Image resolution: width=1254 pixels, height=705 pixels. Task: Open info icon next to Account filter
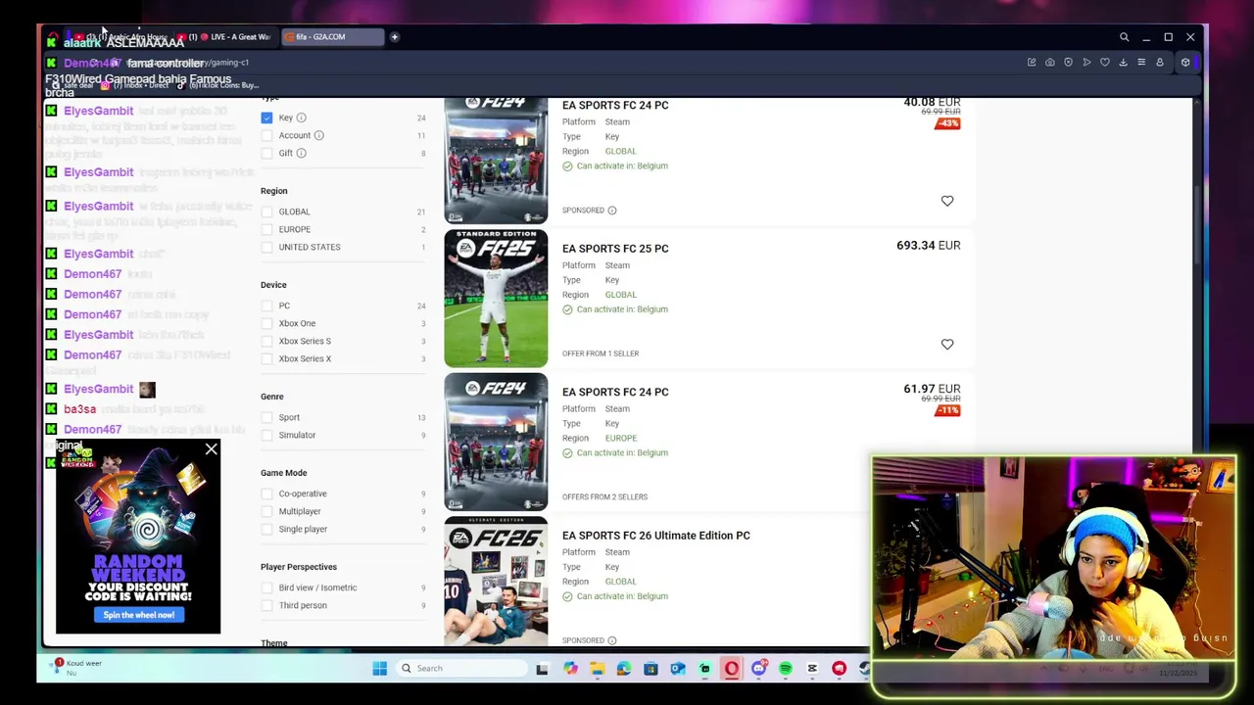coord(318,135)
